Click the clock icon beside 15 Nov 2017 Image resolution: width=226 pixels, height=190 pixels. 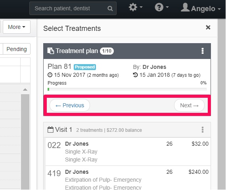[50, 75]
